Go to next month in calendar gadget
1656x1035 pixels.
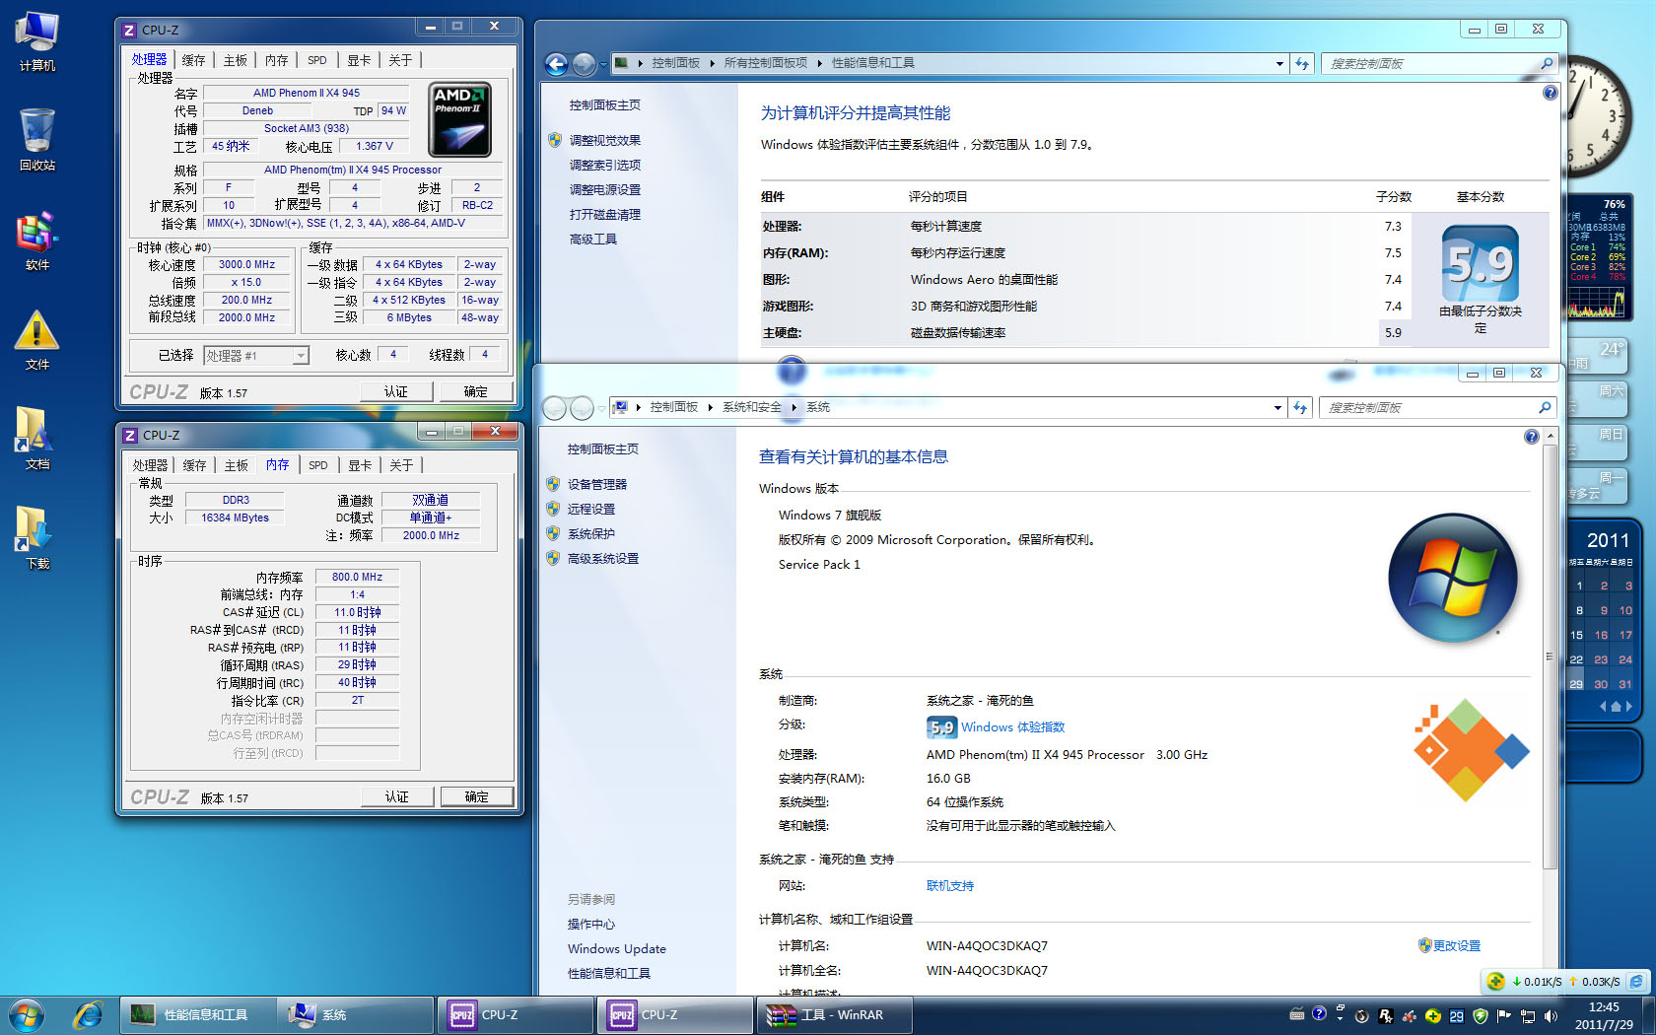click(1629, 706)
